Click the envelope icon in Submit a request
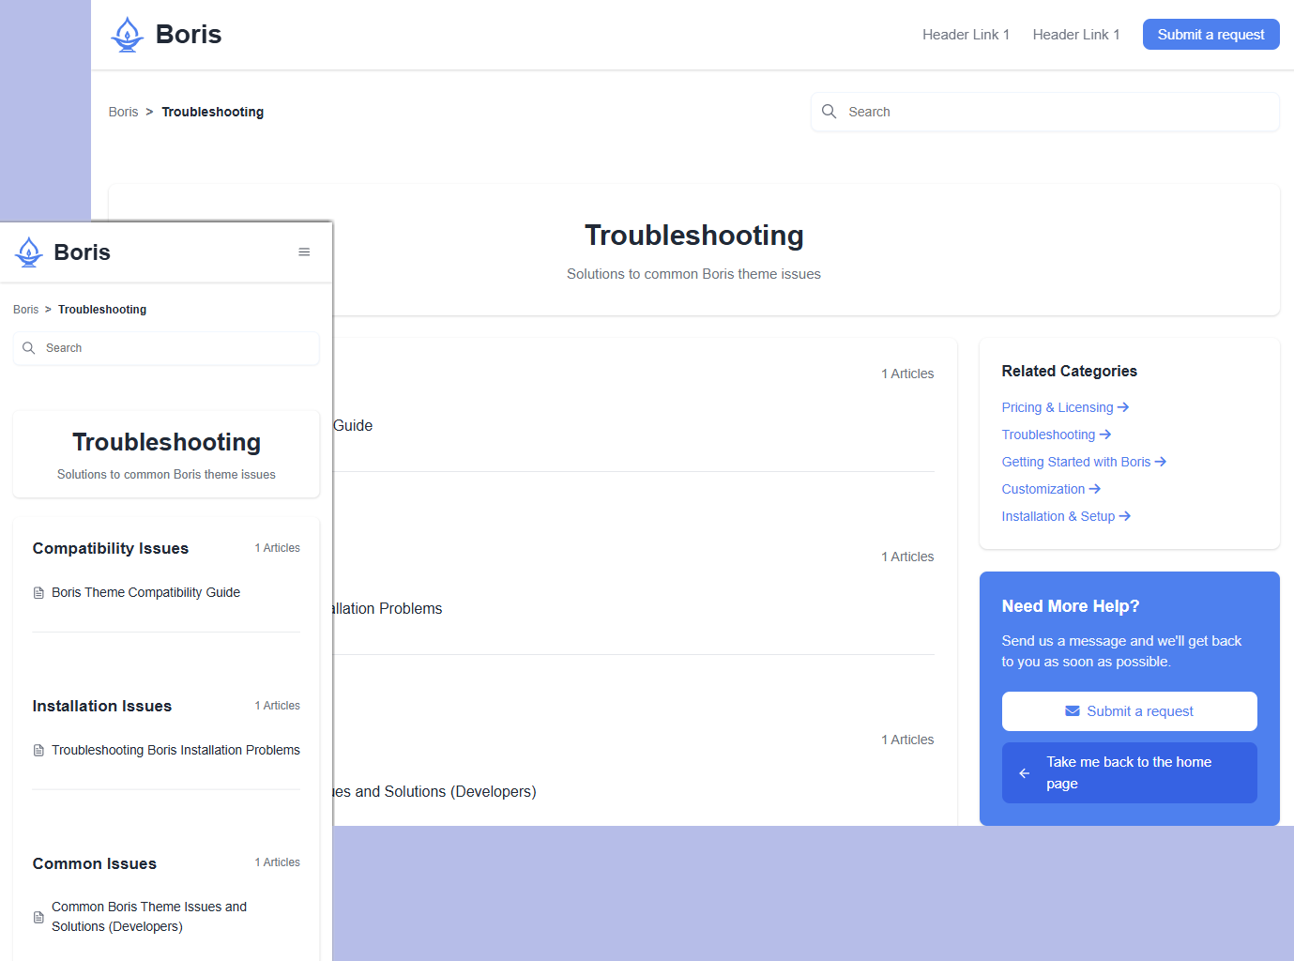1294x961 pixels. 1072,711
